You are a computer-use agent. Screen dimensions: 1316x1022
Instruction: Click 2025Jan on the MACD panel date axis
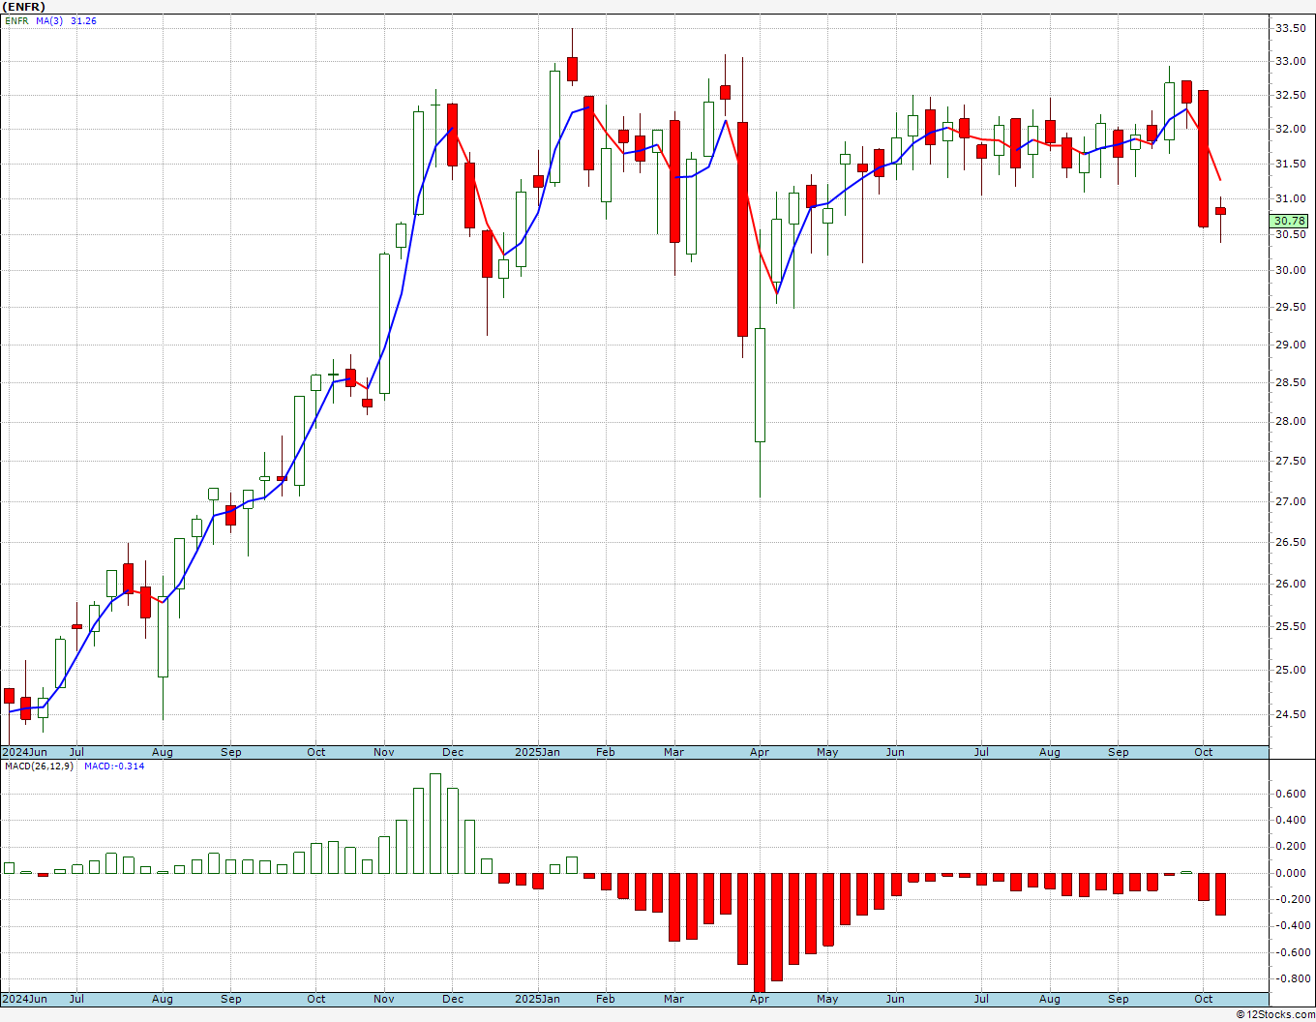538,999
